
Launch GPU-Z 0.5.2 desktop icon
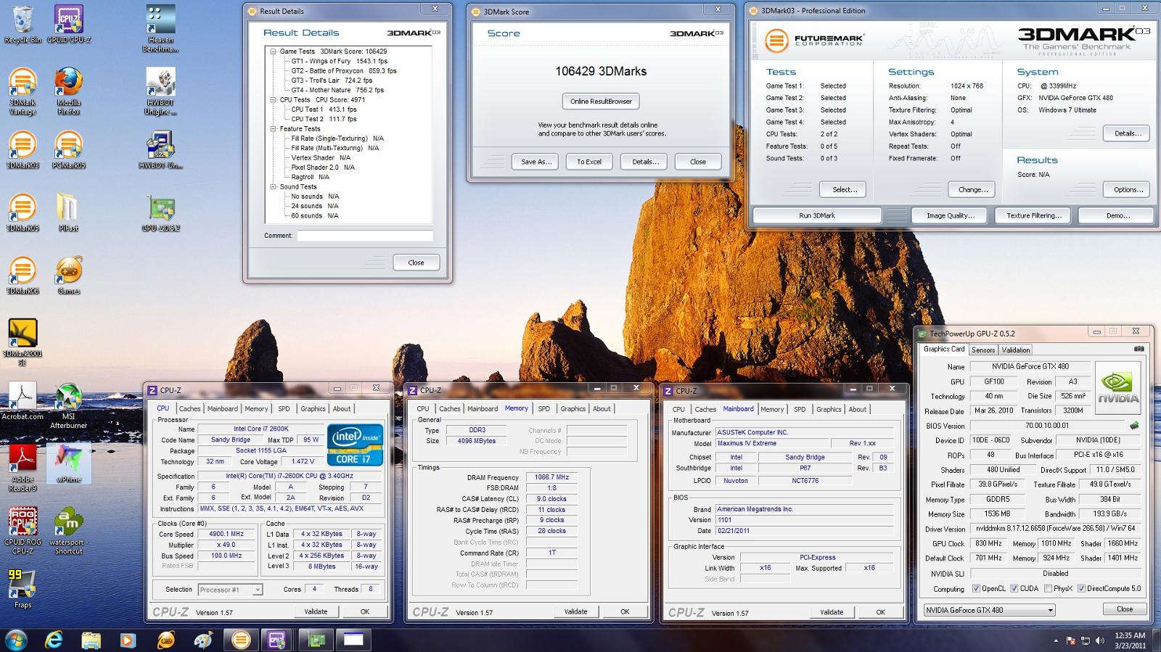(160, 212)
